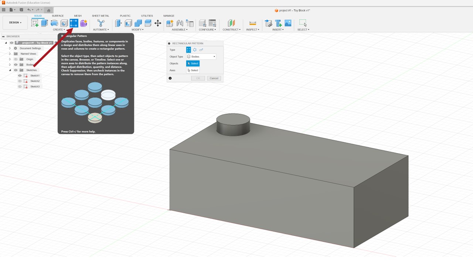Open the CONFIGURE dropdown menu
Image resolution: width=473 pixels, height=266 pixels.
click(207, 30)
